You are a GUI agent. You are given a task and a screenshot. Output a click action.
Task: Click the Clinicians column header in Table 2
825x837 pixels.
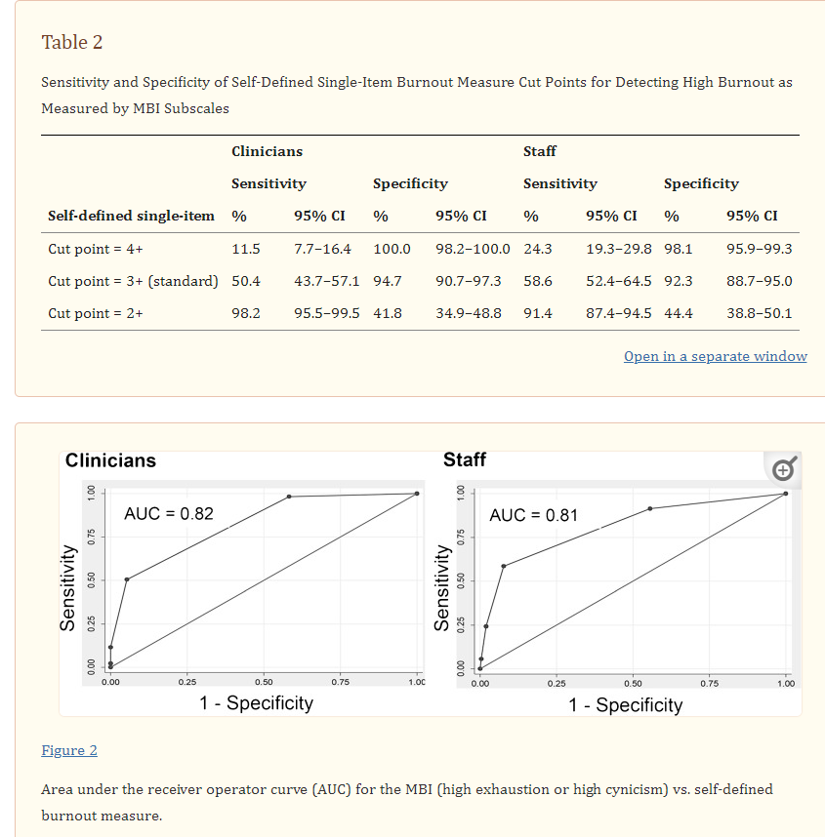(267, 151)
